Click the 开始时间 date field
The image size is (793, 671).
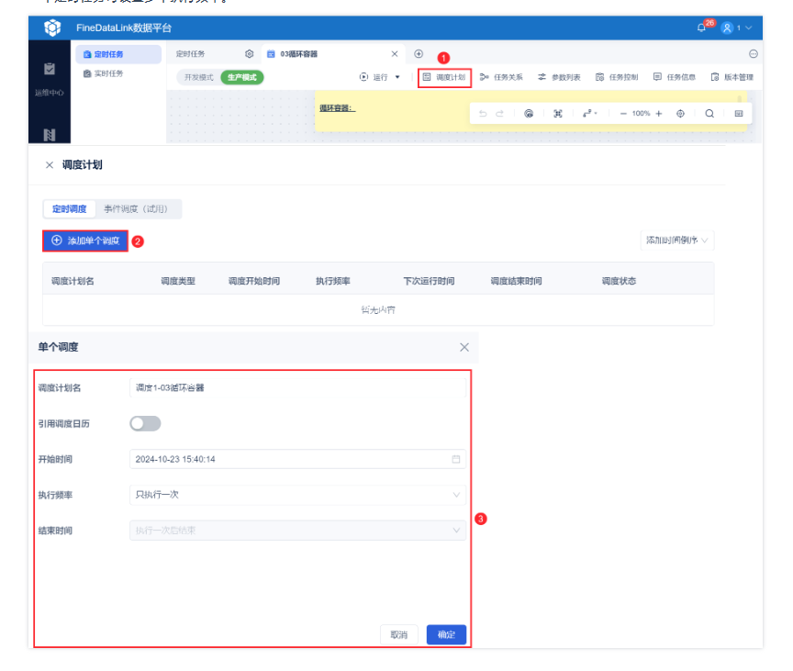[297, 459]
